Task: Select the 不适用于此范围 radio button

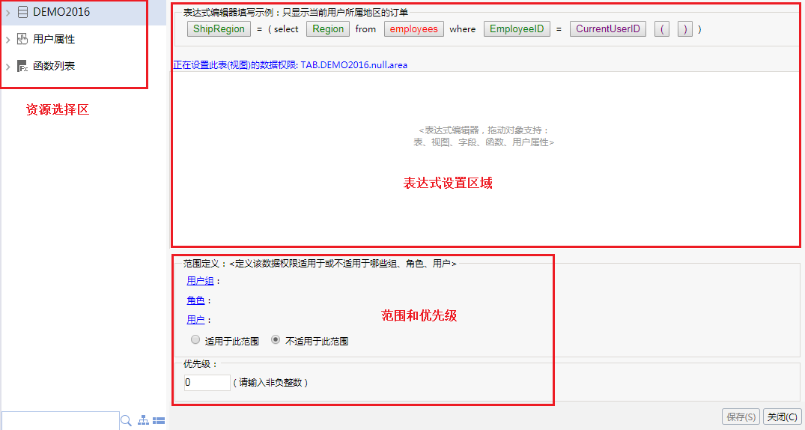Action: coord(276,339)
